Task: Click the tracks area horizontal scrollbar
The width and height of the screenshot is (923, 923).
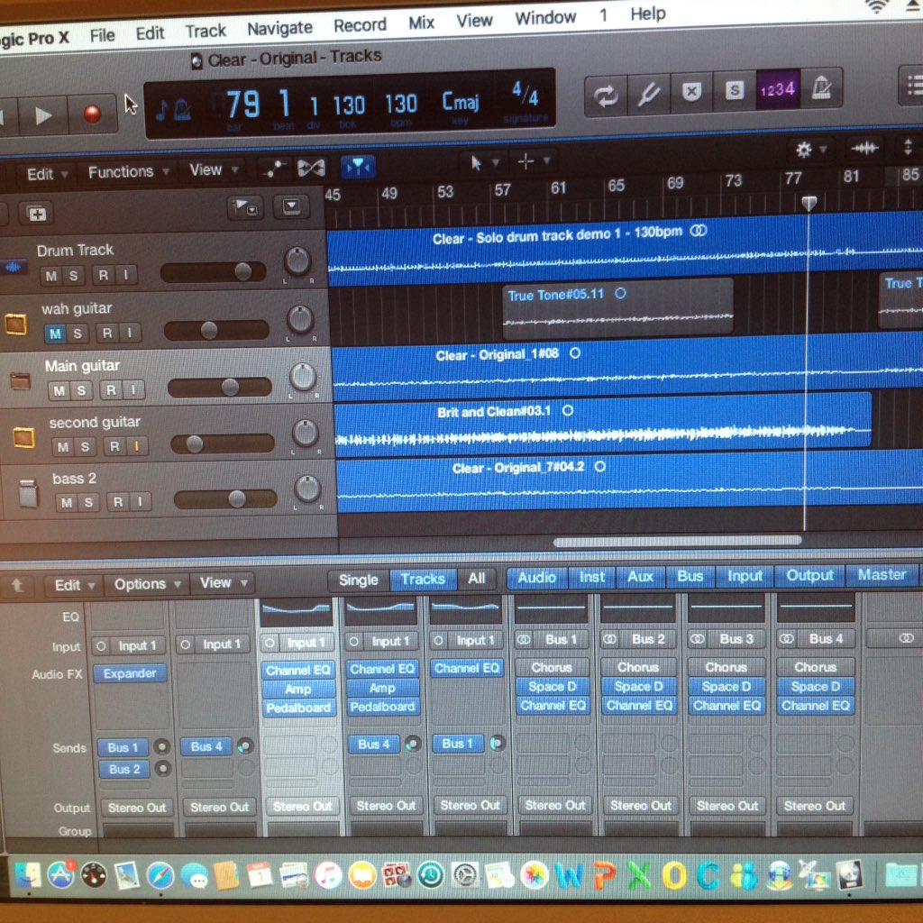Action: [x=677, y=541]
